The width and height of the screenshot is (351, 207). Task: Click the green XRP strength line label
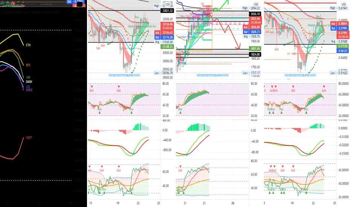pos(28,78)
